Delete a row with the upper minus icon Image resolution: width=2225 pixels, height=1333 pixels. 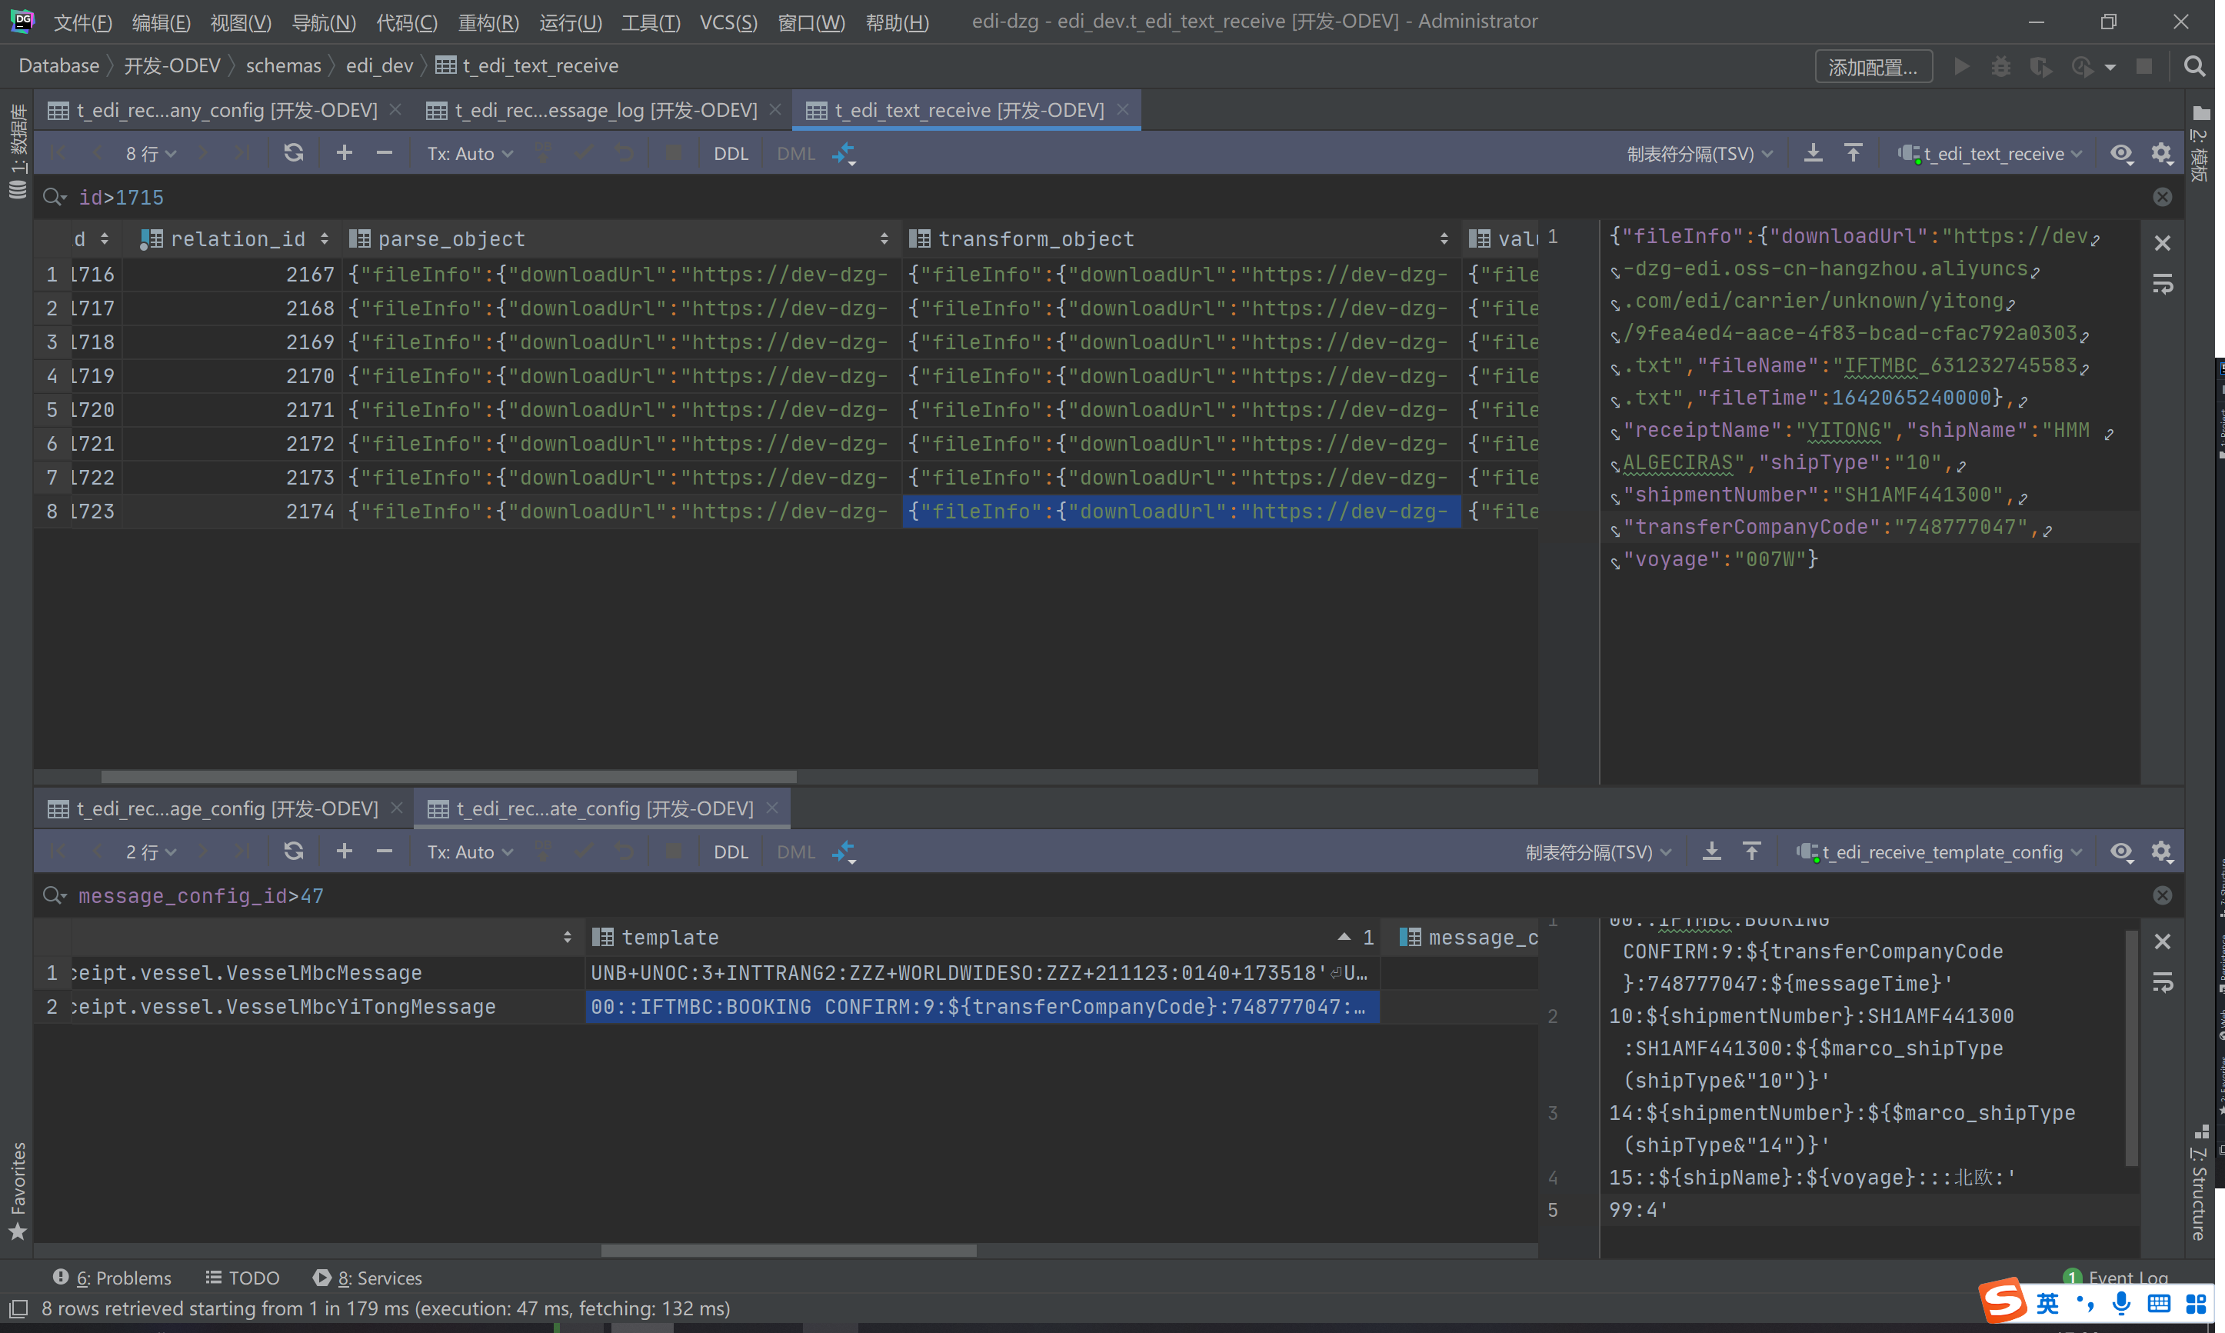(x=385, y=154)
